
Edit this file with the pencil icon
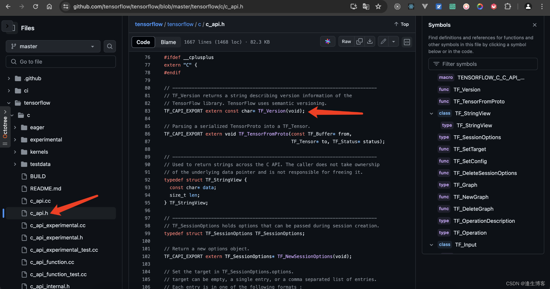pos(383,41)
